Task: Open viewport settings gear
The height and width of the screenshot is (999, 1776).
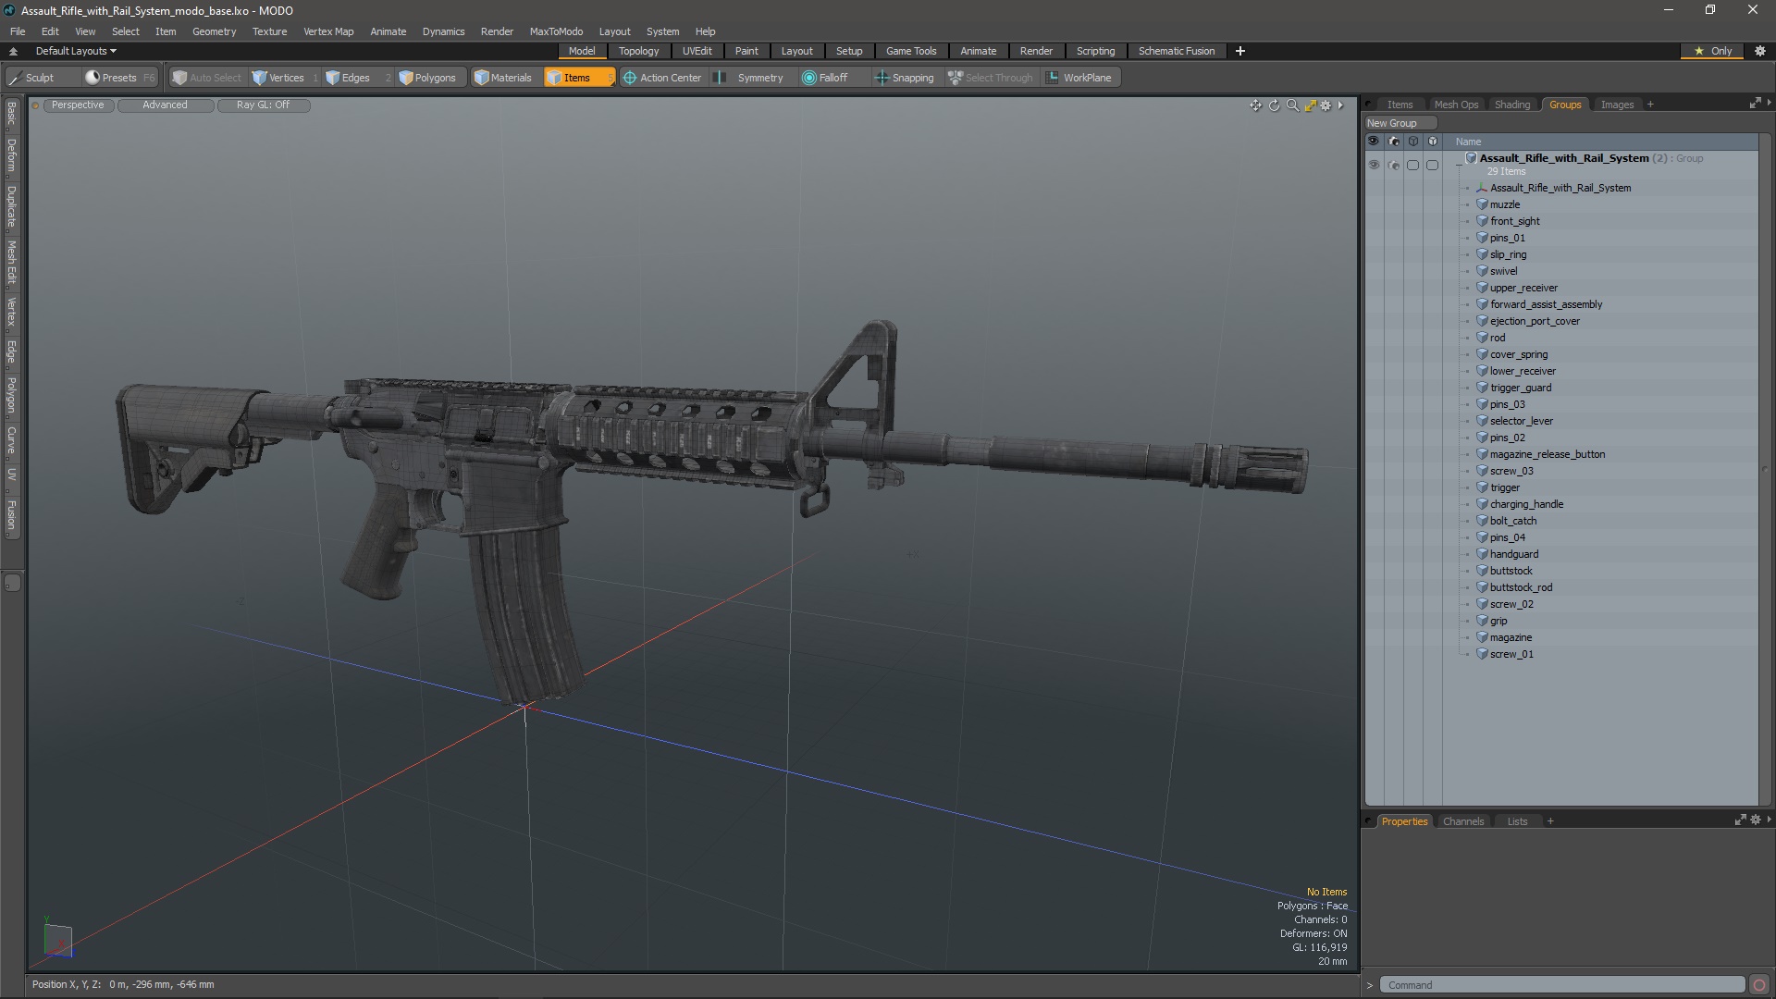Action: click(1326, 105)
